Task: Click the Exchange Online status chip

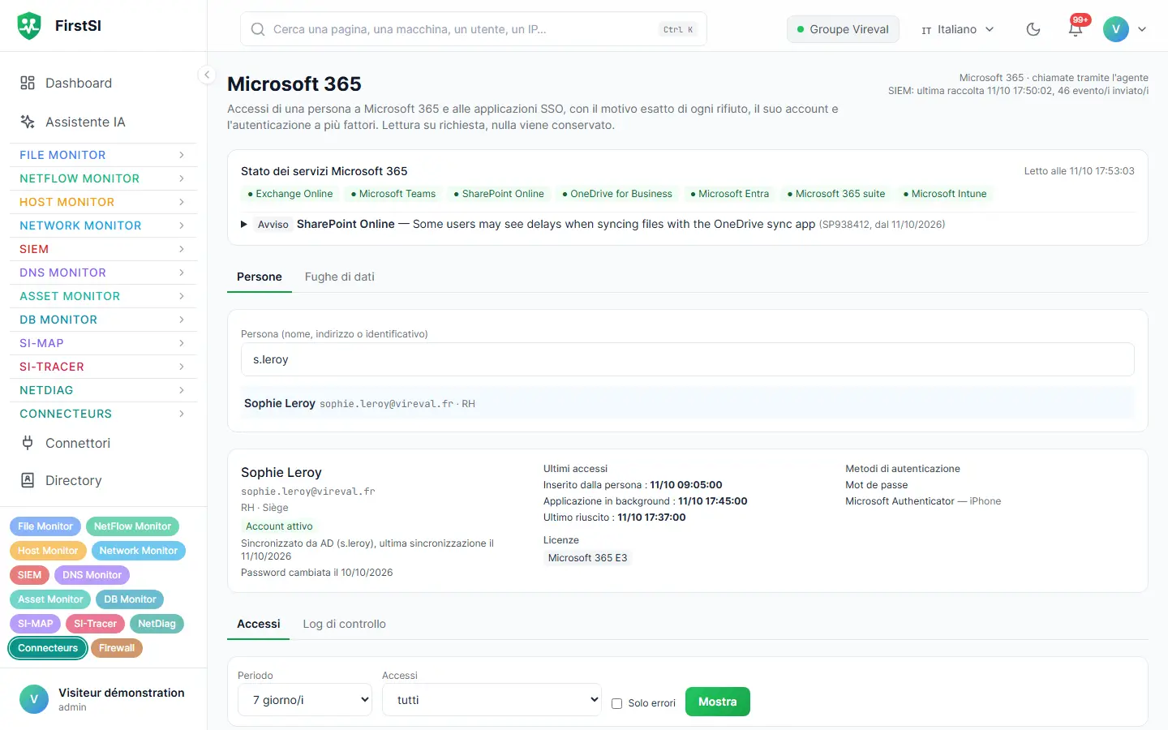Action: click(290, 194)
